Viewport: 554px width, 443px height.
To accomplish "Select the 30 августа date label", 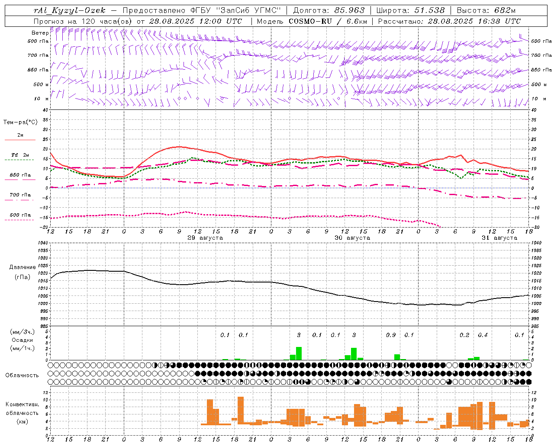I will [x=352, y=238].
